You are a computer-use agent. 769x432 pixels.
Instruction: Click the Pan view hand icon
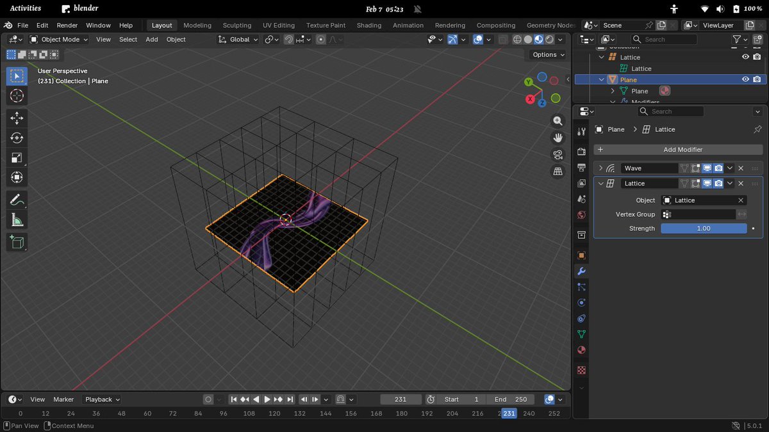pos(558,138)
